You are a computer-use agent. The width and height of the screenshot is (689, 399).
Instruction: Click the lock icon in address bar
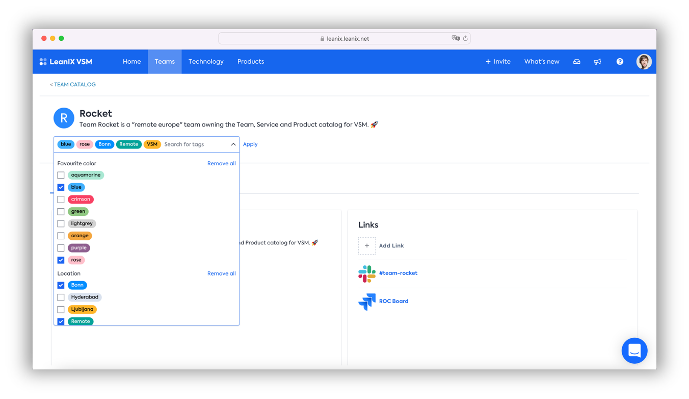point(322,39)
